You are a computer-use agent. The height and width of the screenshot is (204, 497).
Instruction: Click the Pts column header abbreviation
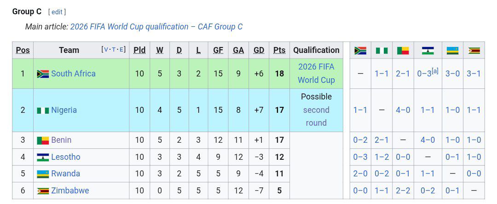point(279,50)
